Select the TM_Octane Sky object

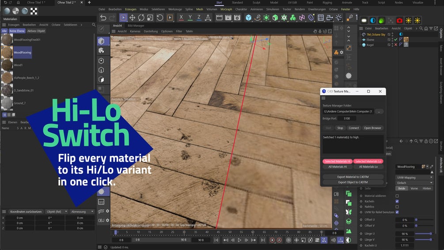pos(376,35)
